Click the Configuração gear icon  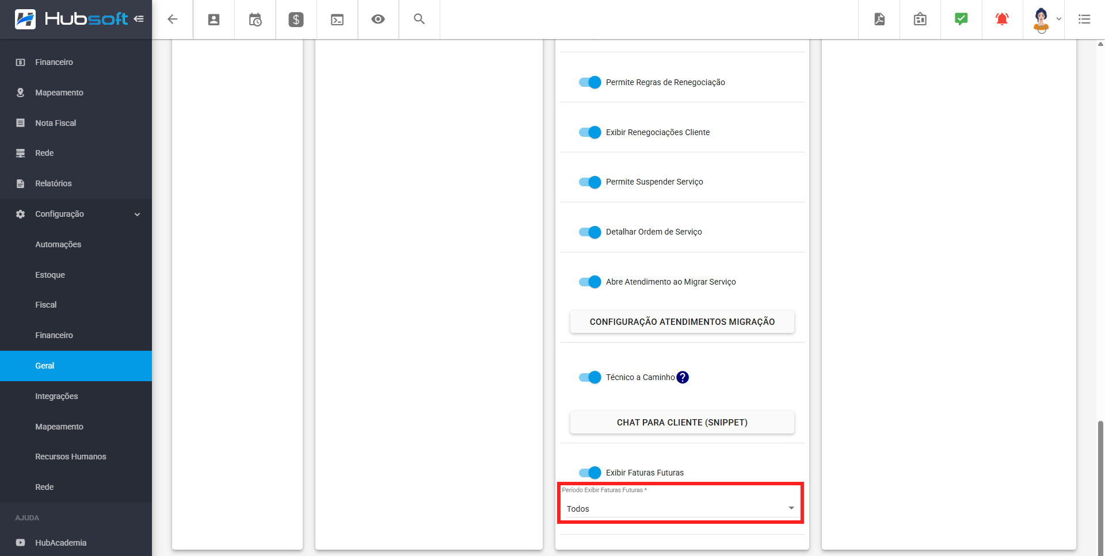(x=21, y=214)
